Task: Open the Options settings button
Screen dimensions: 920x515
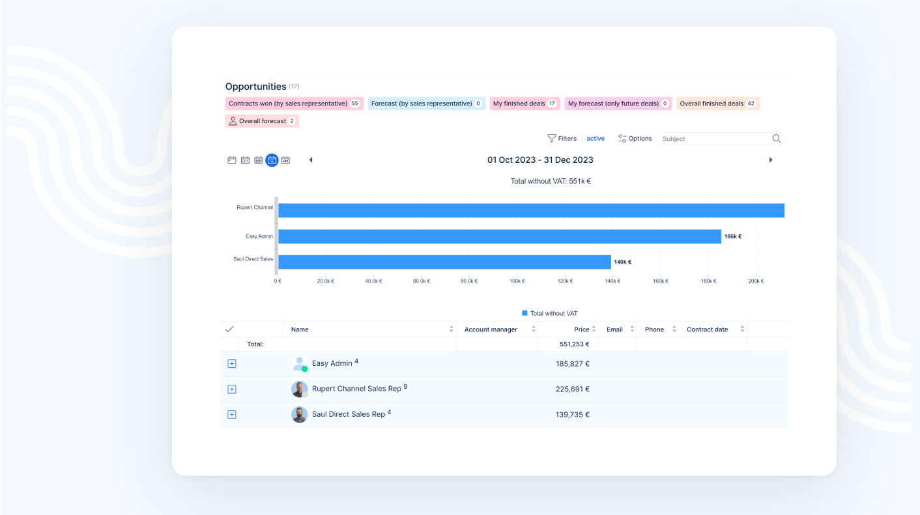Action: coord(635,139)
